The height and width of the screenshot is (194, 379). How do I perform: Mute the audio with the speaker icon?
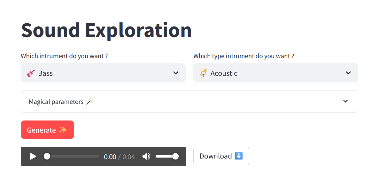(x=146, y=156)
